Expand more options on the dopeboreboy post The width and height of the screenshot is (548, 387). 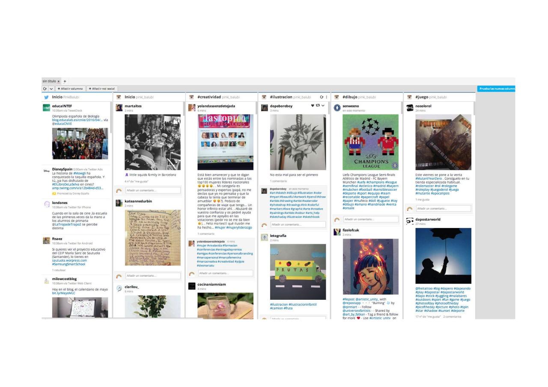[x=323, y=106]
